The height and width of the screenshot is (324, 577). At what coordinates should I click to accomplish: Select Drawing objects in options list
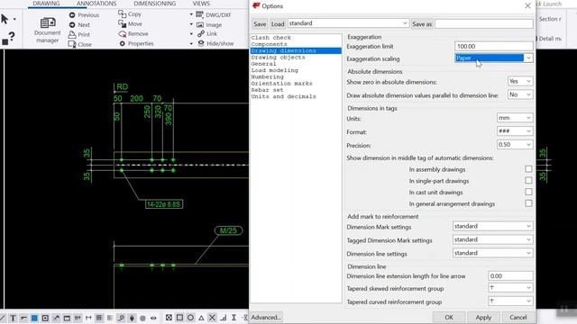click(x=278, y=58)
